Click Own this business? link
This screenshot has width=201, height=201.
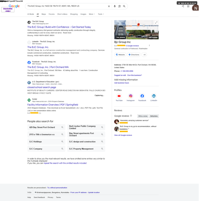pyautogui.click(x=135, y=75)
